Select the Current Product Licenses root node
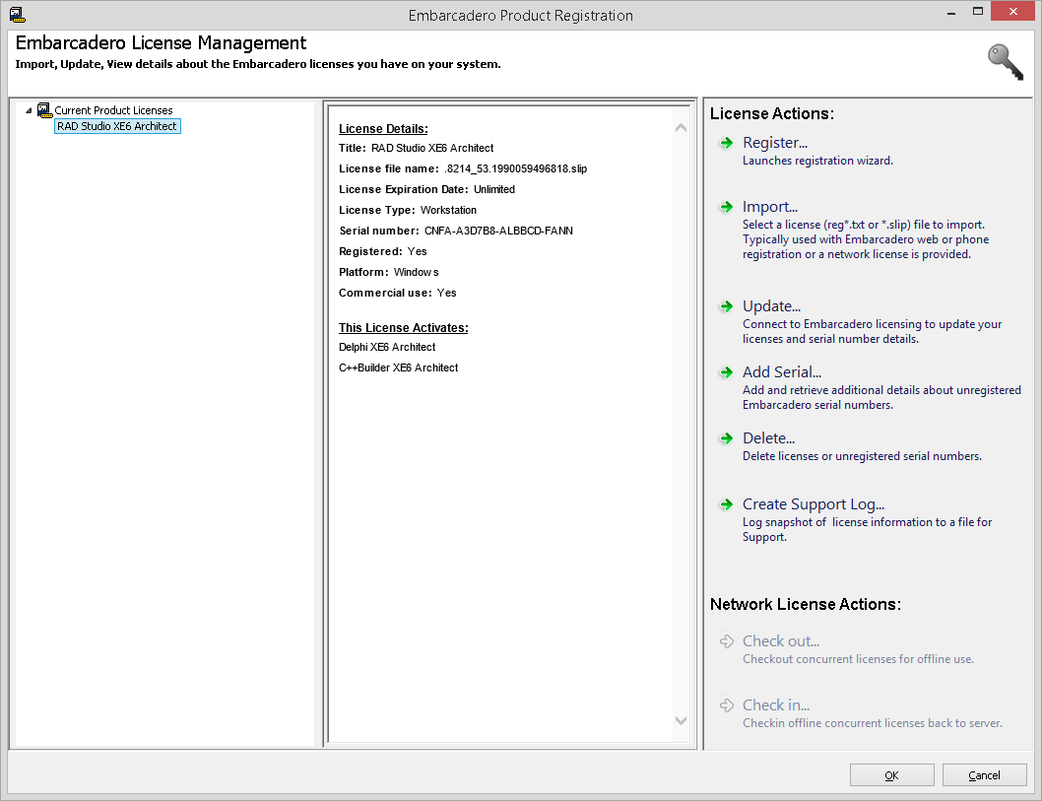The image size is (1042, 801). point(113,110)
